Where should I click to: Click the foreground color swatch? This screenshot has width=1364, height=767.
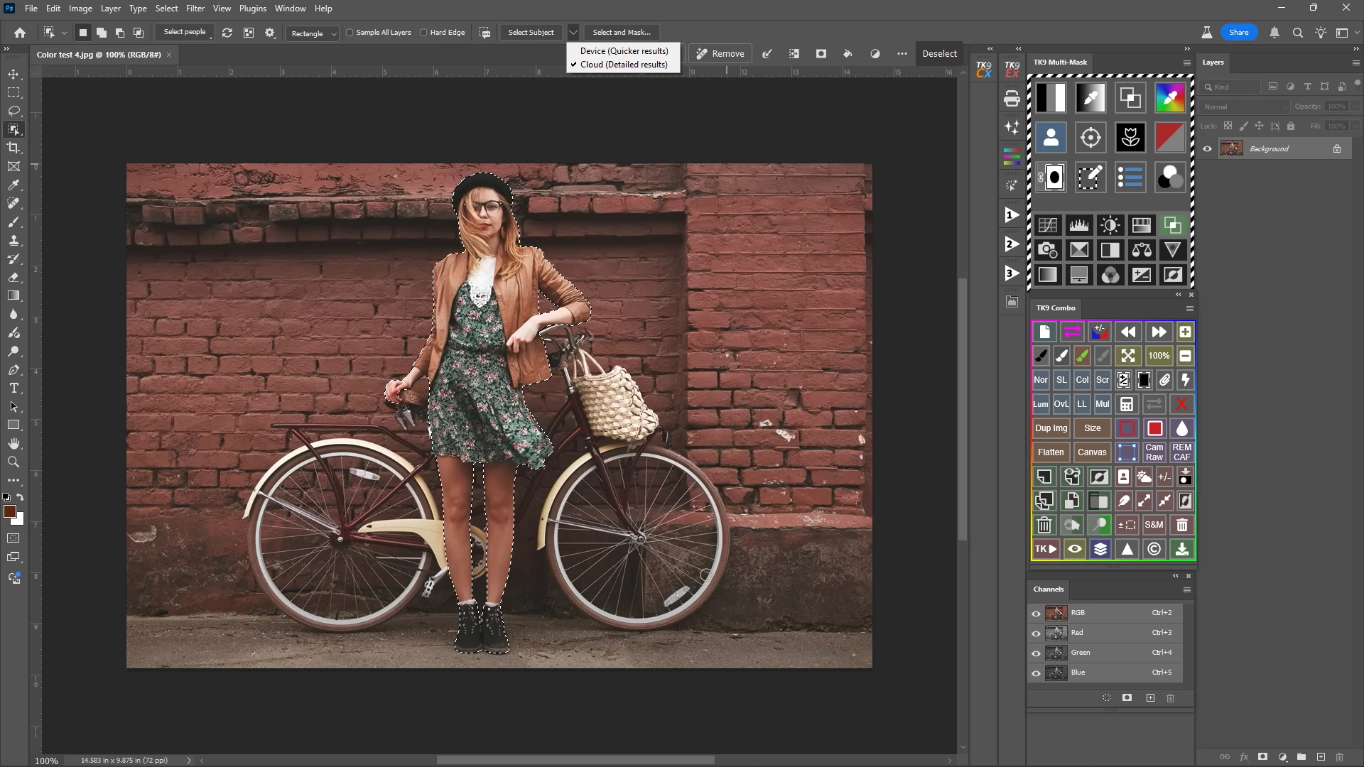[x=10, y=512]
